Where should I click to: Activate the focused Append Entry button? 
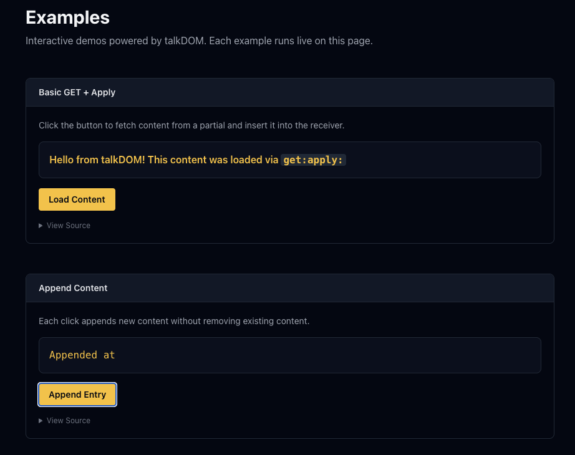tap(77, 394)
